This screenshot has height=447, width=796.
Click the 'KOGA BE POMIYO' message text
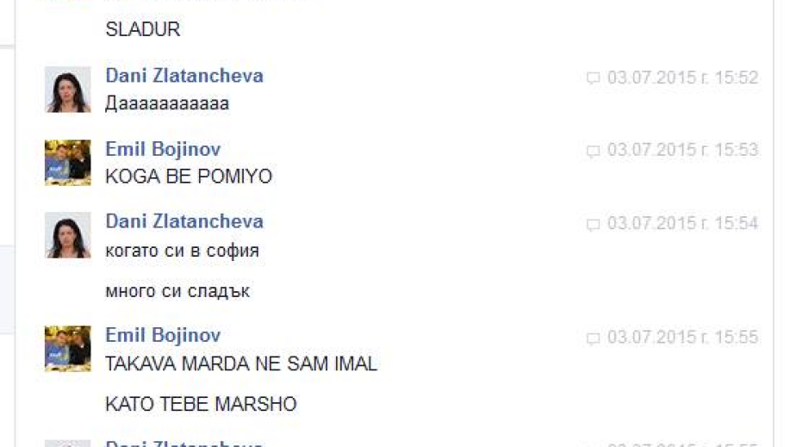[x=189, y=177]
